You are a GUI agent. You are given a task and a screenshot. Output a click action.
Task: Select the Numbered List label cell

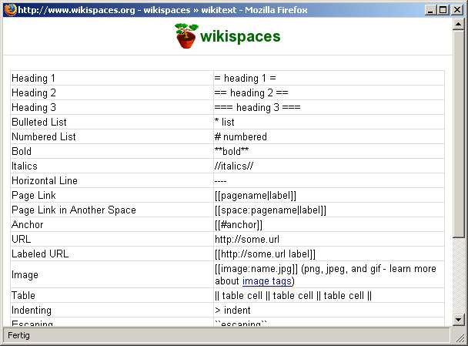tap(112, 137)
